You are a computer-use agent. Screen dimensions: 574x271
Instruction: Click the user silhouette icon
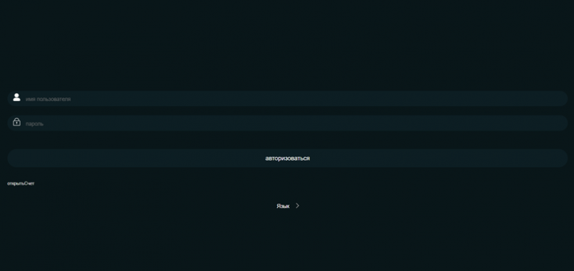pos(17,98)
